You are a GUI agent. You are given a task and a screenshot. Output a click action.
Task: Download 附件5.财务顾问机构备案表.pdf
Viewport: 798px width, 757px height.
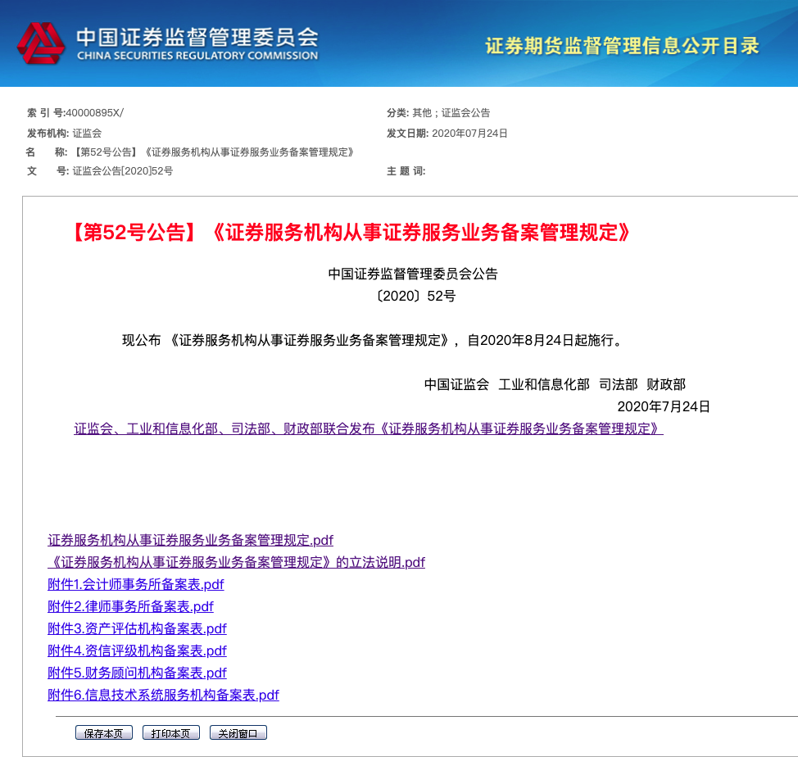137,673
